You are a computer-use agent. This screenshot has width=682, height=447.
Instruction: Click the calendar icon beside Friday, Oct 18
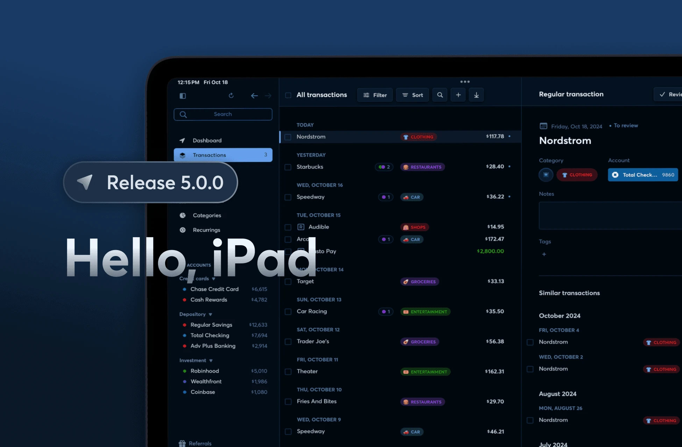pyautogui.click(x=544, y=126)
